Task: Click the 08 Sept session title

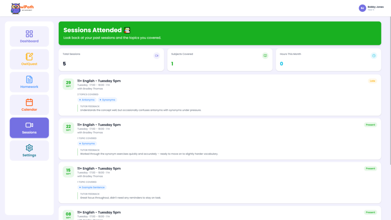Action: pyautogui.click(x=99, y=212)
